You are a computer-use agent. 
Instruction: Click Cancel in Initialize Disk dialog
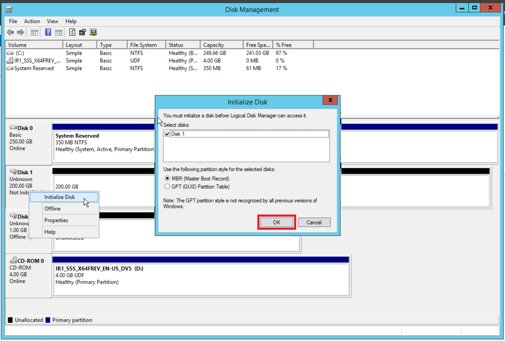pos(314,223)
